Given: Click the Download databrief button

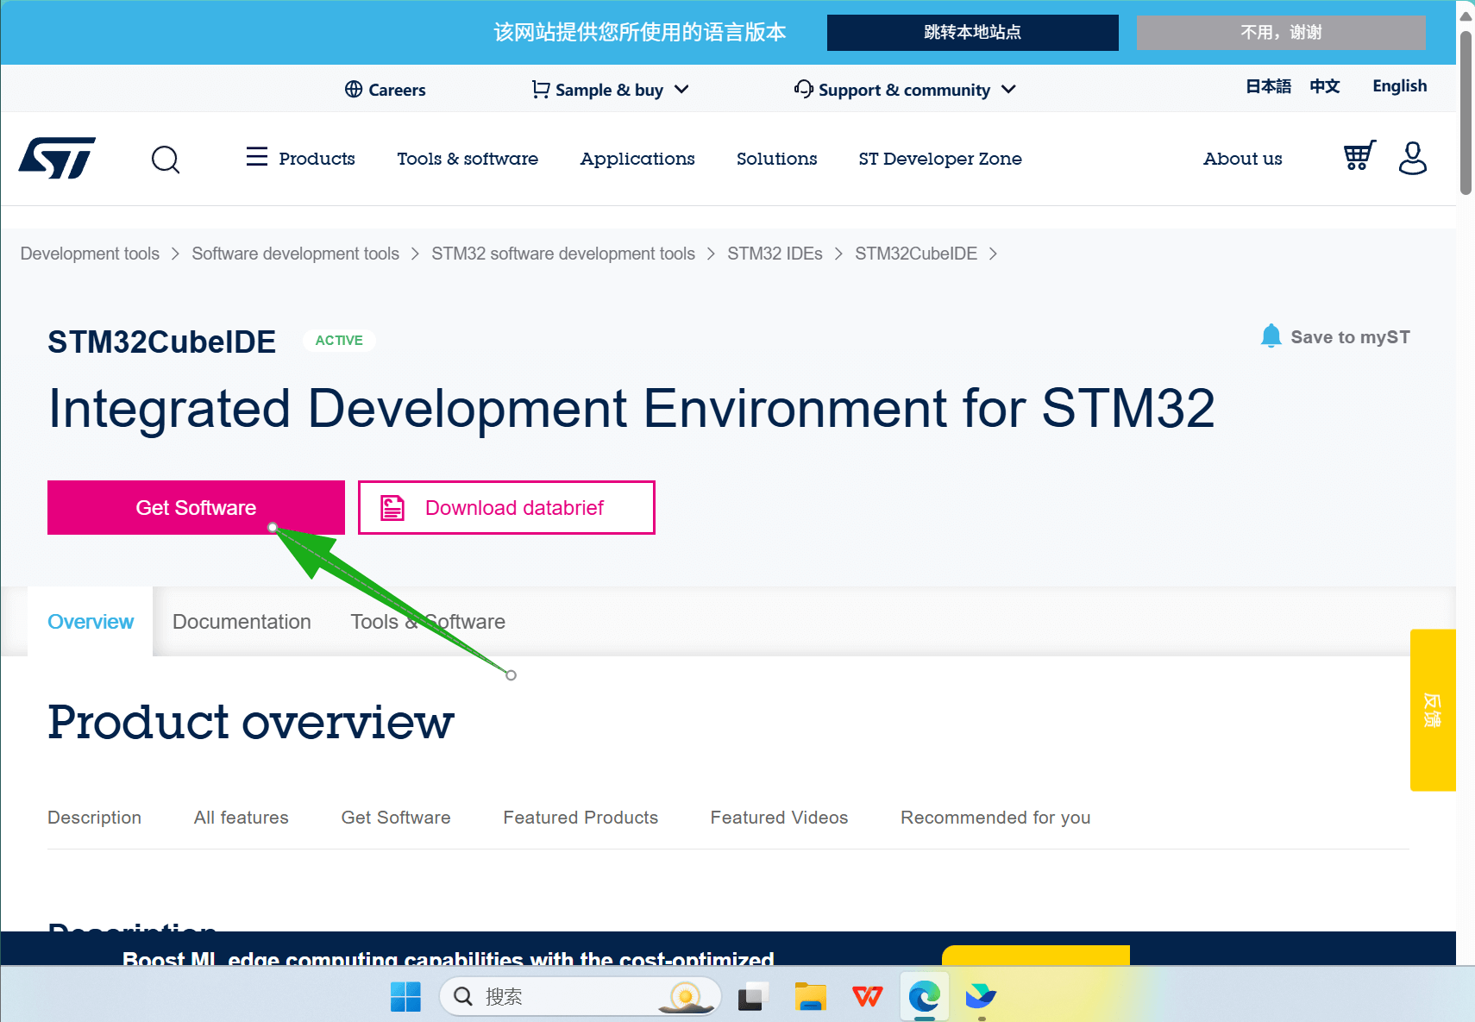Looking at the screenshot, I should pos(506,508).
